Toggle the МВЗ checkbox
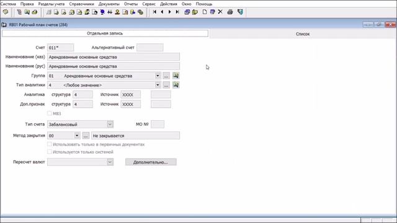 pyautogui.click(x=50, y=113)
